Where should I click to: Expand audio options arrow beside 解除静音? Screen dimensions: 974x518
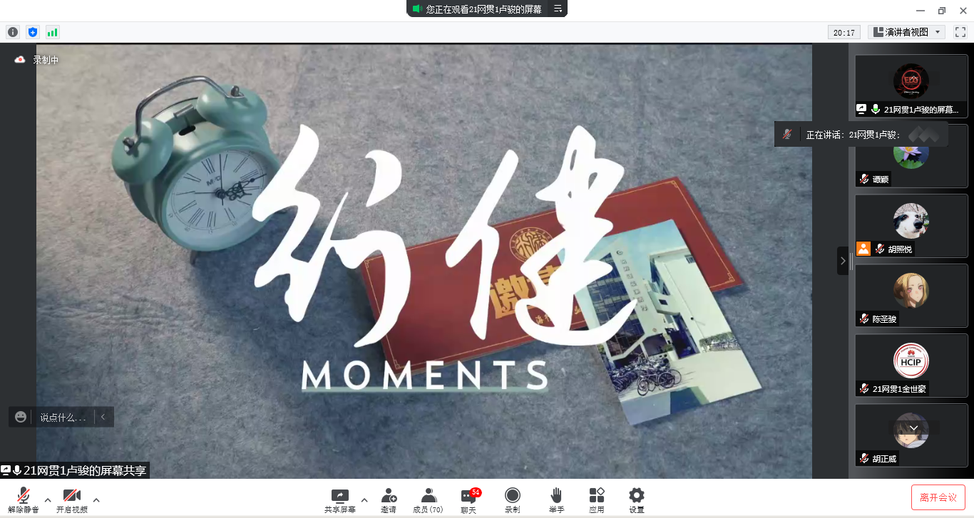(x=48, y=499)
